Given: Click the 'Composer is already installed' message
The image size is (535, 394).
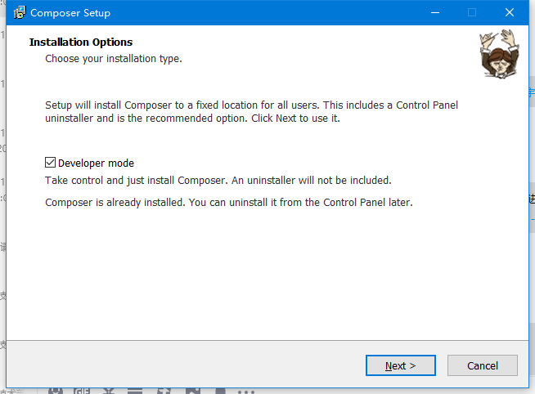Looking at the screenshot, I should [229, 203].
